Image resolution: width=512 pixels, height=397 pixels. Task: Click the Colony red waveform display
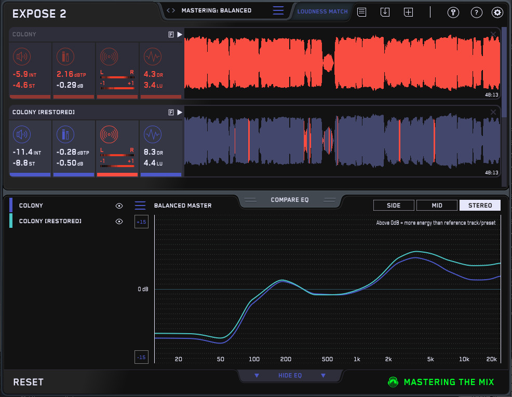point(338,63)
